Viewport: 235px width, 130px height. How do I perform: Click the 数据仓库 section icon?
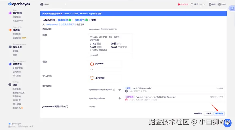(10, 47)
